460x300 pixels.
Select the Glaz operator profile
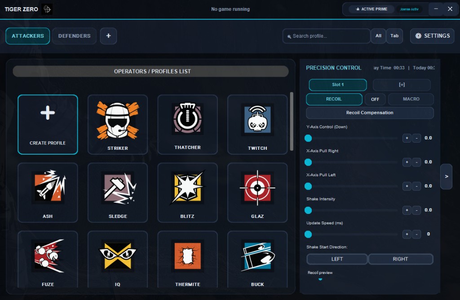coord(257,192)
